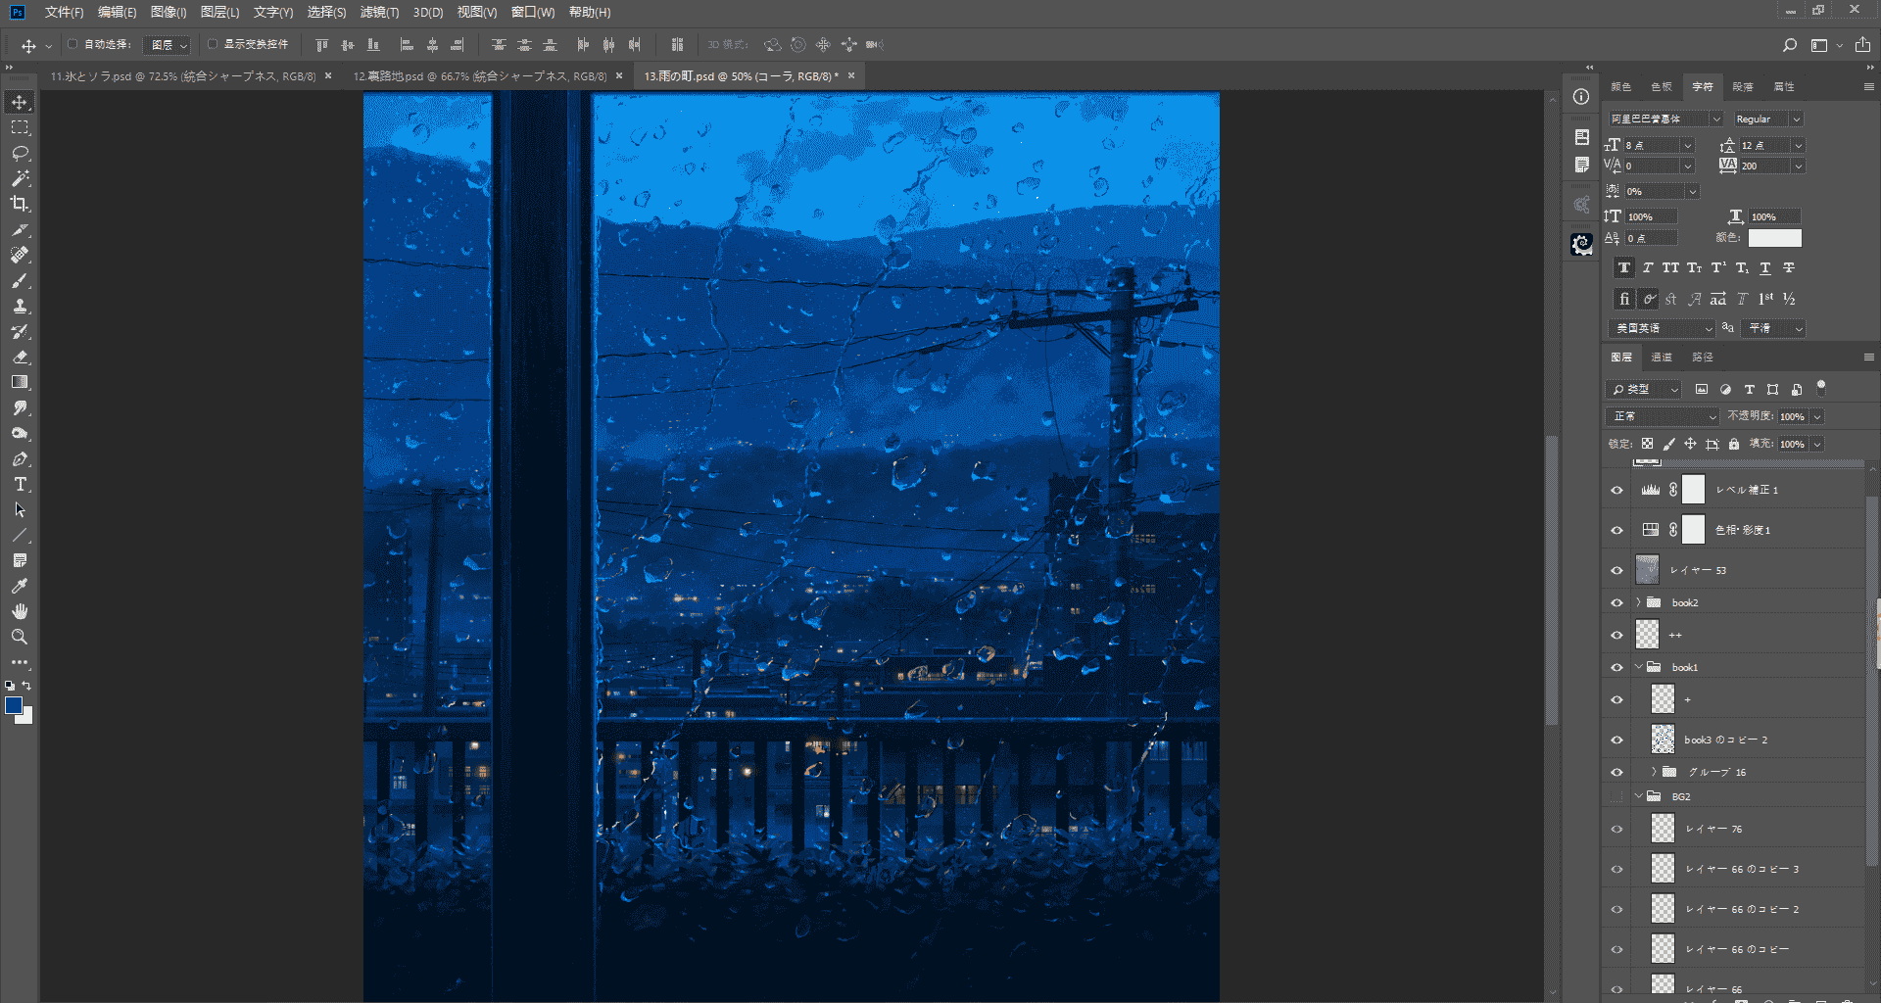Click the opacity 100% field
The height and width of the screenshot is (1003, 1881).
1792,416
